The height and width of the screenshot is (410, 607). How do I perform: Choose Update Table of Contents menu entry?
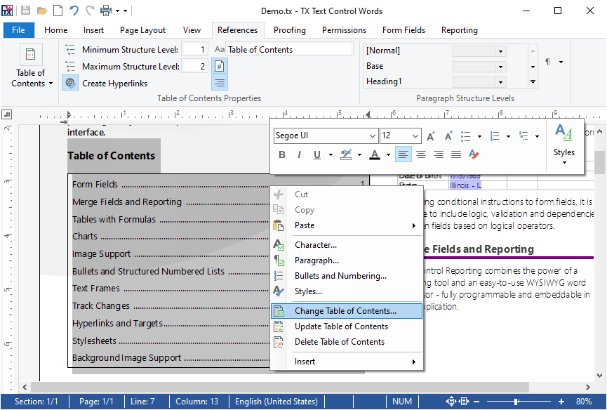pyautogui.click(x=341, y=326)
